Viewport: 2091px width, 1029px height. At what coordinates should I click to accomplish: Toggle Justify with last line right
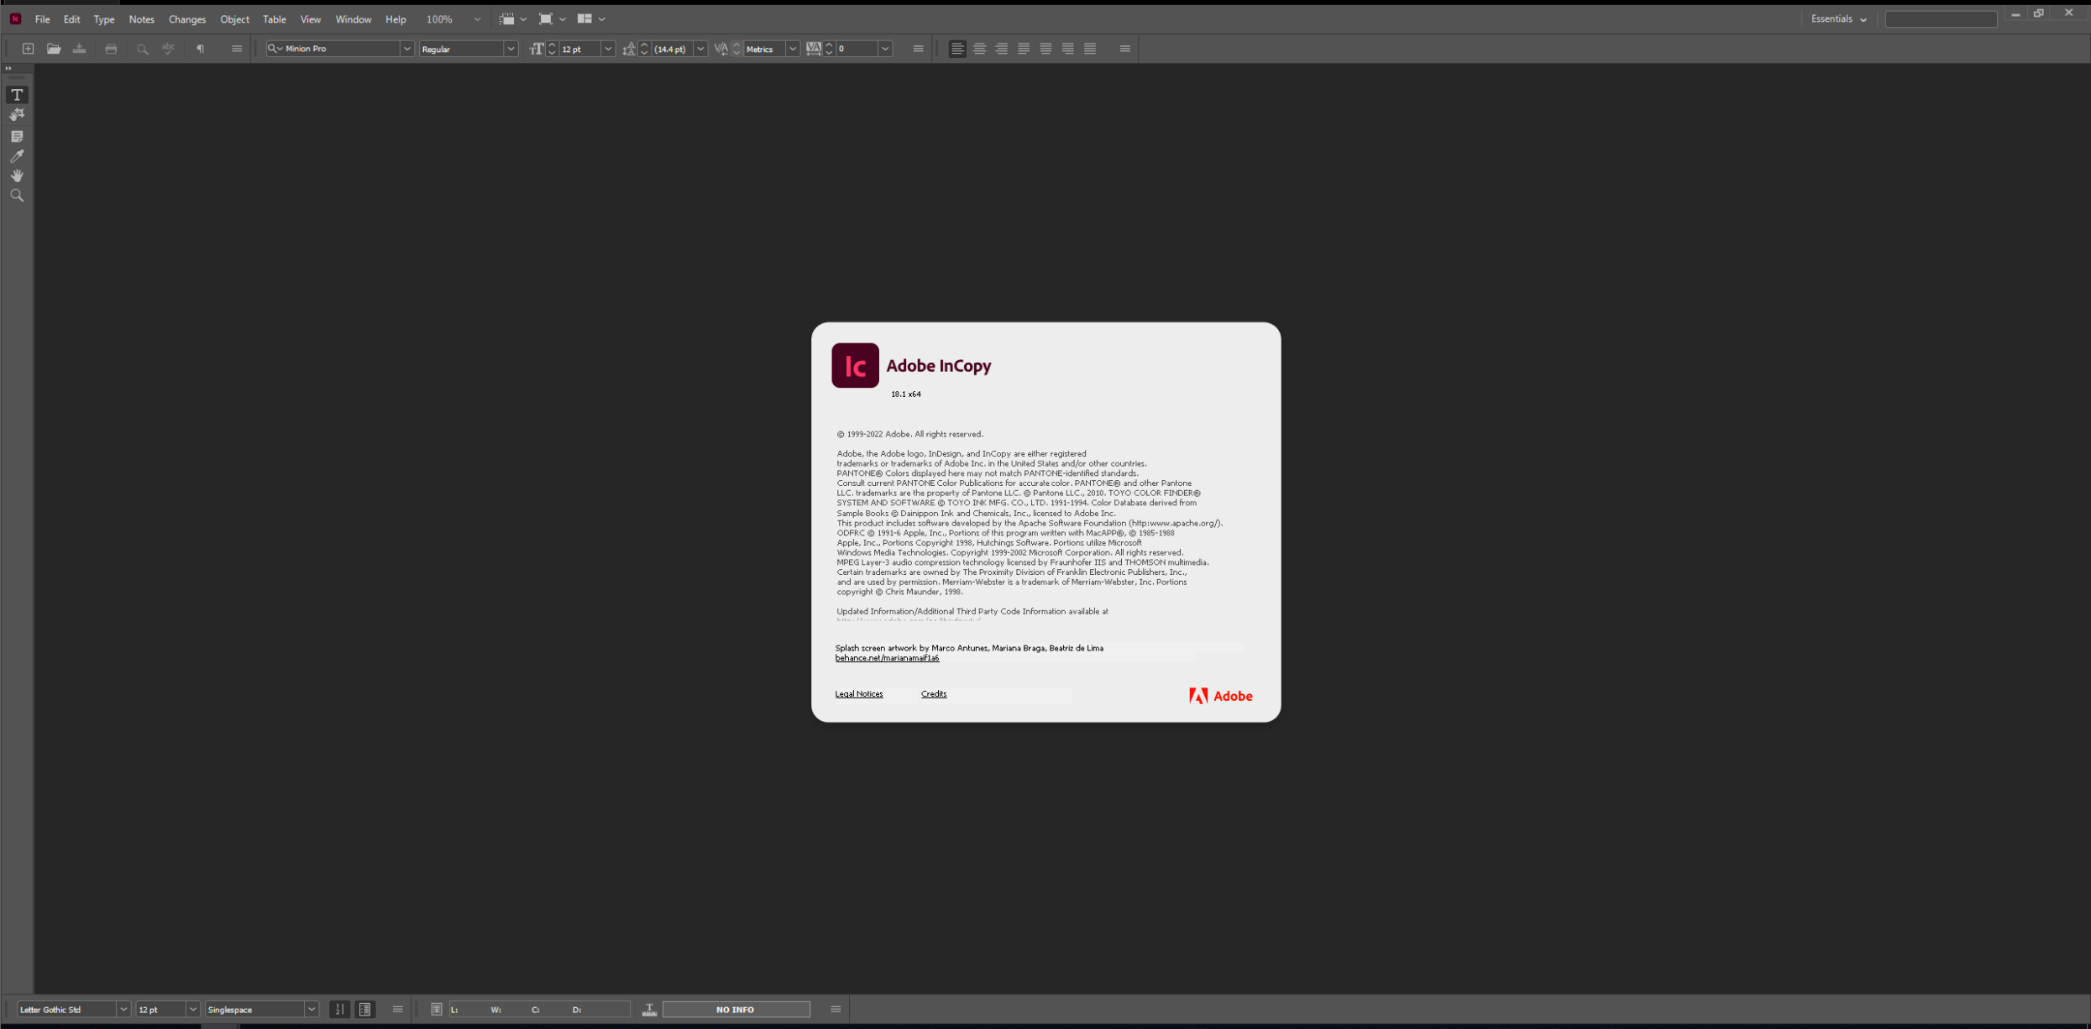tap(1068, 49)
